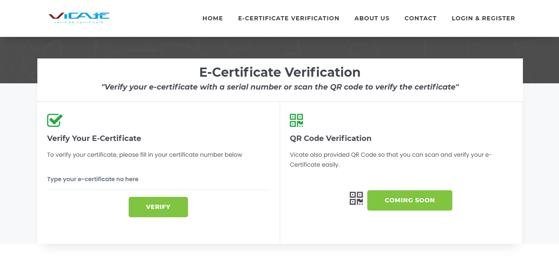
Task: Click the green QR code icon
Action: tap(296, 120)
